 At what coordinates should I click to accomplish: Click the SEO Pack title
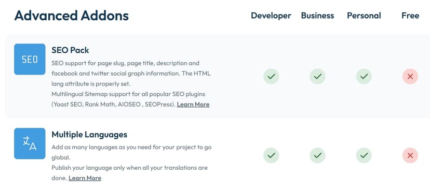point(70,50)
